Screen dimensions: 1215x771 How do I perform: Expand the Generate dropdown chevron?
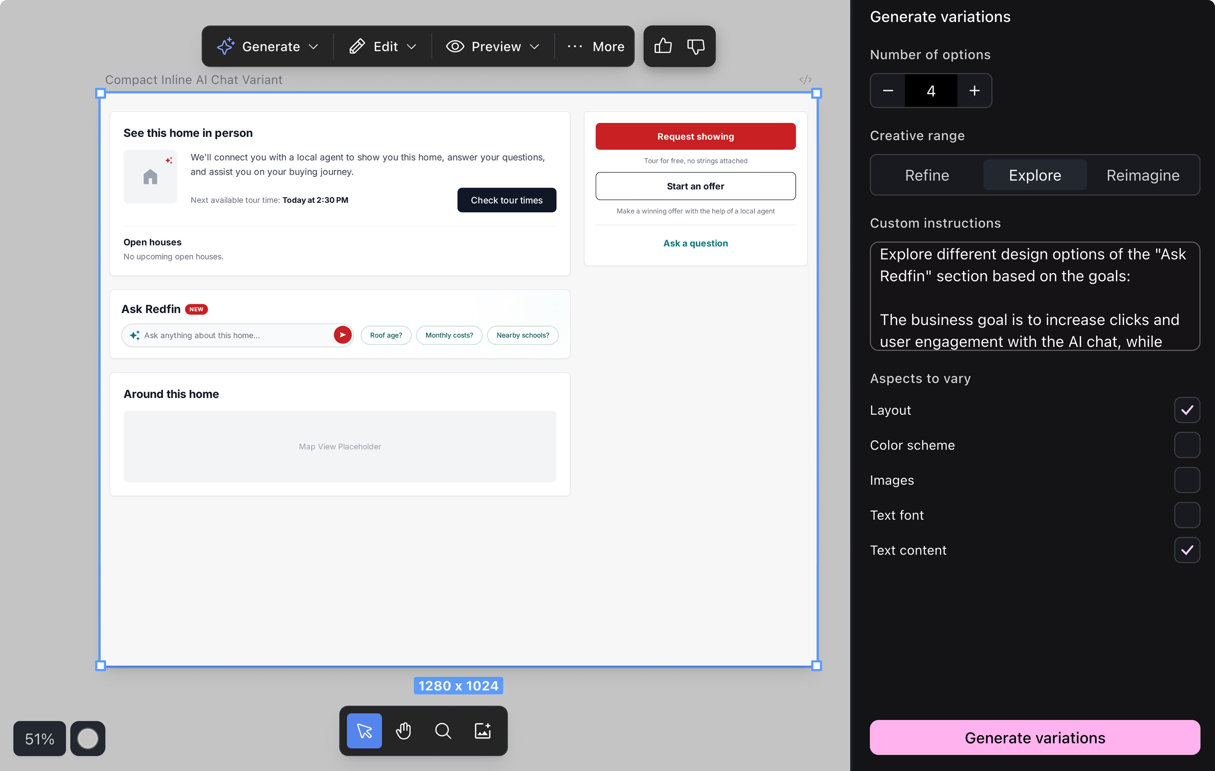click(313, 47)
